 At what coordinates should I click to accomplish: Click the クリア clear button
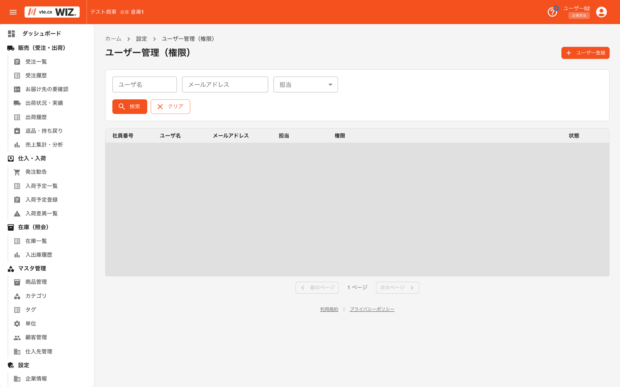[170, 106]
